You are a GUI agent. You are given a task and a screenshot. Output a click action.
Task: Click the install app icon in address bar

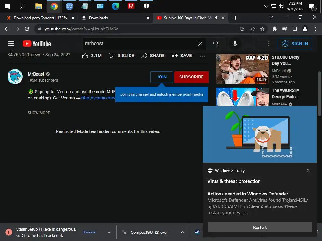(242, 29)
